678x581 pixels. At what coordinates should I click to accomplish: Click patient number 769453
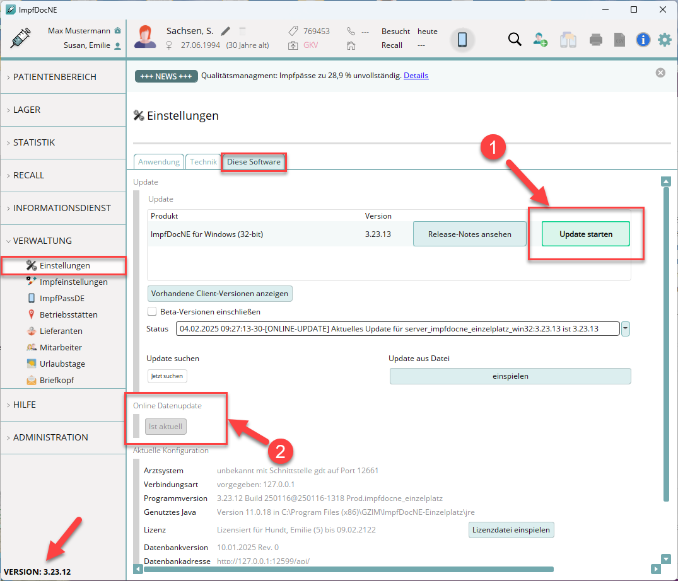[x=316, y=31]
